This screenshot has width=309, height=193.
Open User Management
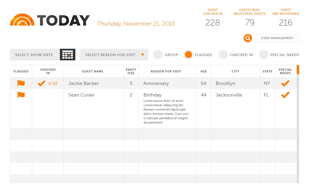(x=277, y=38)
